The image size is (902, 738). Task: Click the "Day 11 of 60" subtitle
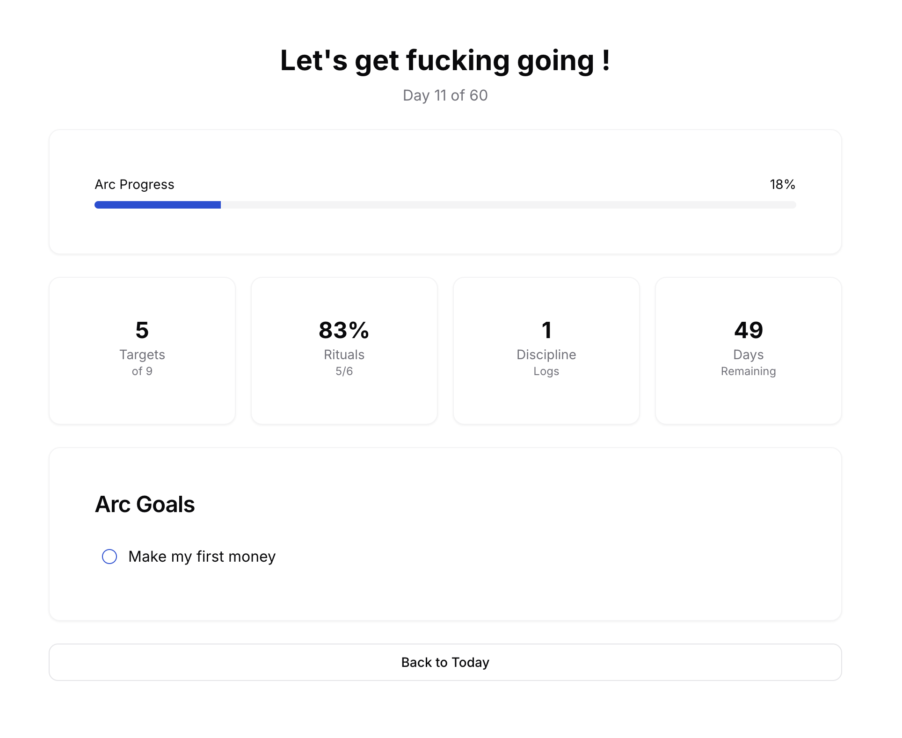pos(445,95)
